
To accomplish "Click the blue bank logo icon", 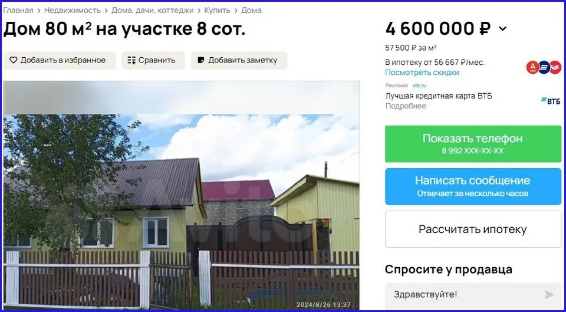I will (544, 67).
